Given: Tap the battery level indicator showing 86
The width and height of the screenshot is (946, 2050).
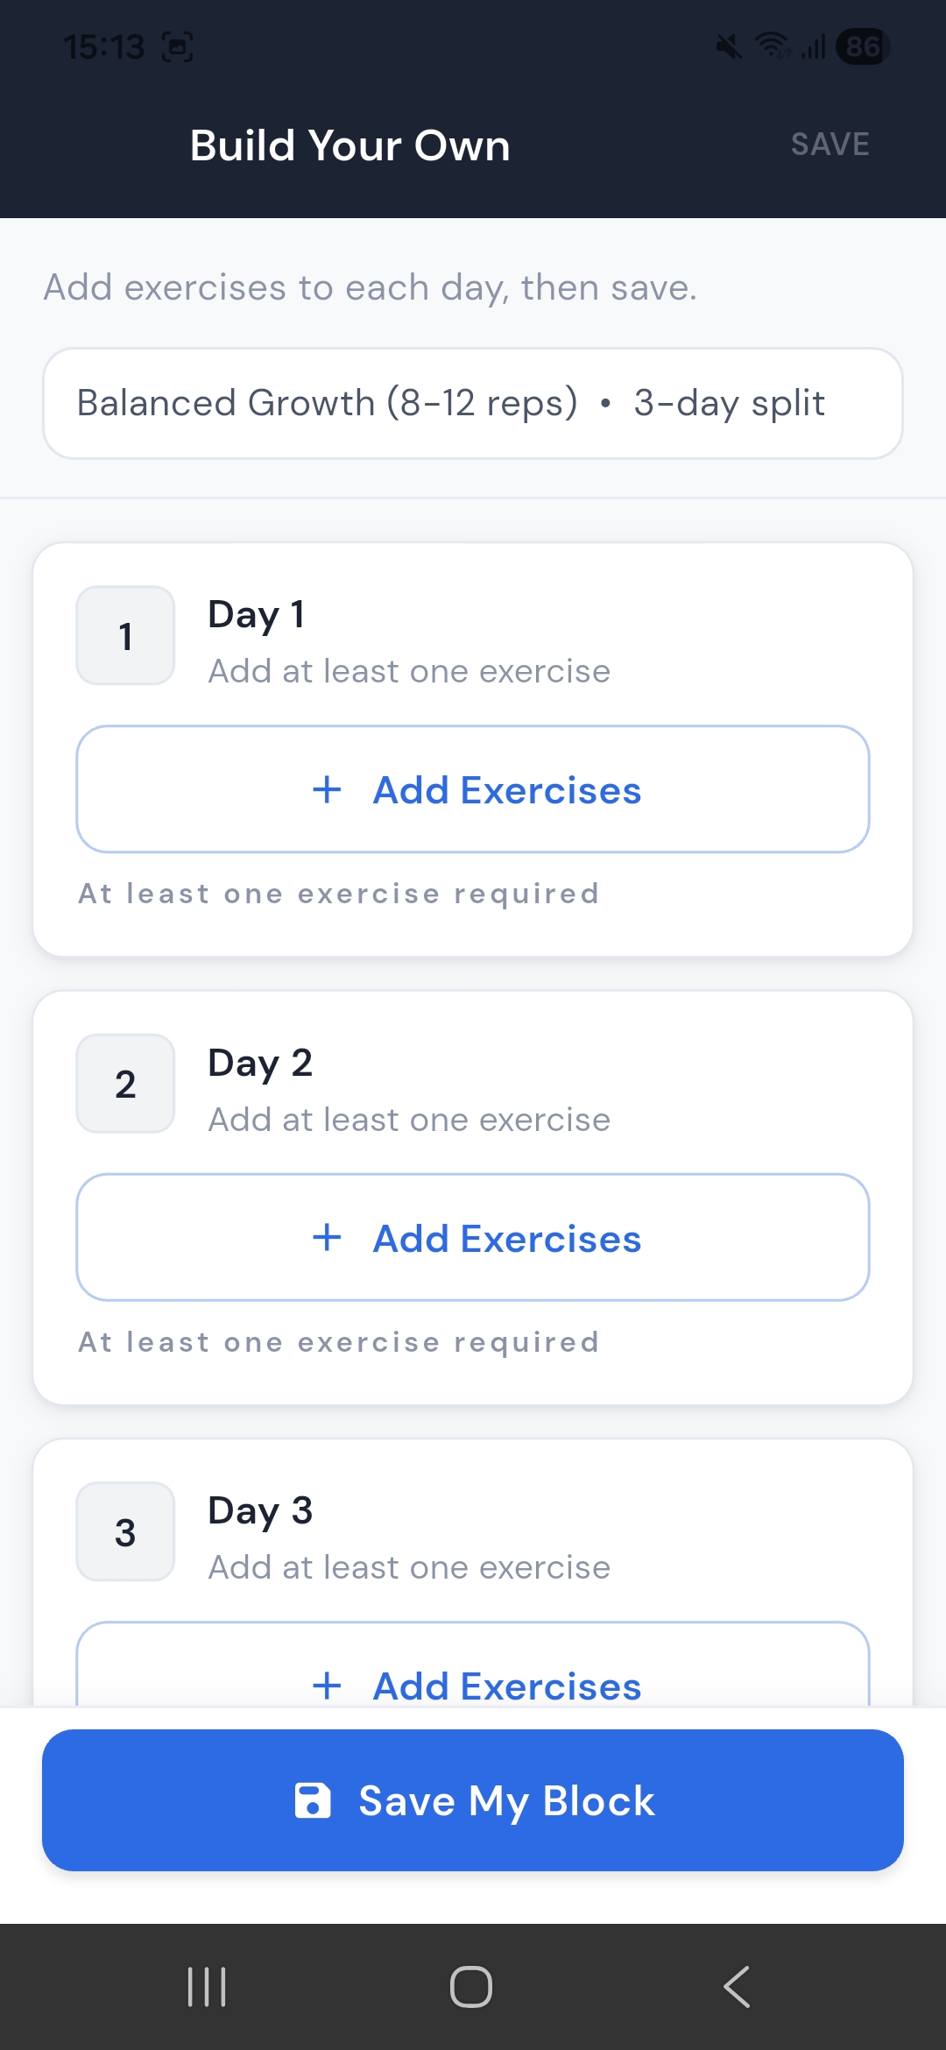Looking at the screenshot, I should (862, 46).
